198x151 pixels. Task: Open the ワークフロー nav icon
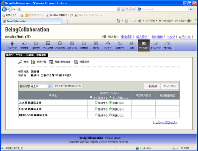tap(144, 45)
